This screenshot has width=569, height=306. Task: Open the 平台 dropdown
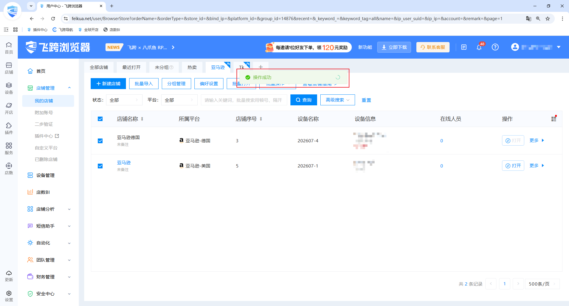coord(179,100)
